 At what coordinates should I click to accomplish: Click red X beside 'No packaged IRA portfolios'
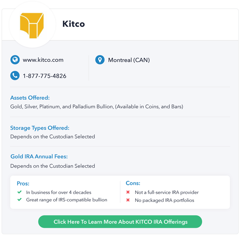click(x=128, y=200)
